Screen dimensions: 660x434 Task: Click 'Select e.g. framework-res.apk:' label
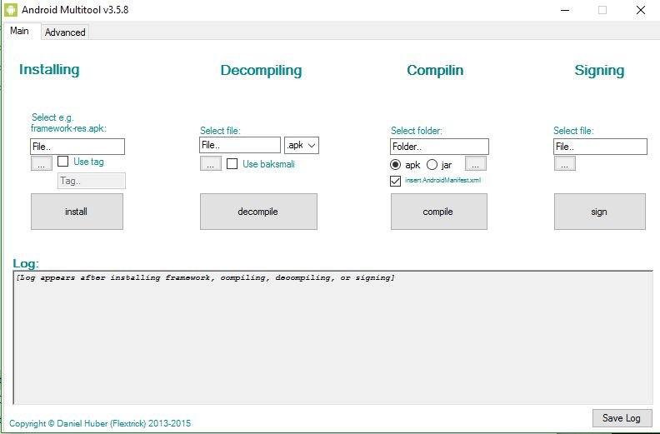tap(68, 122)
